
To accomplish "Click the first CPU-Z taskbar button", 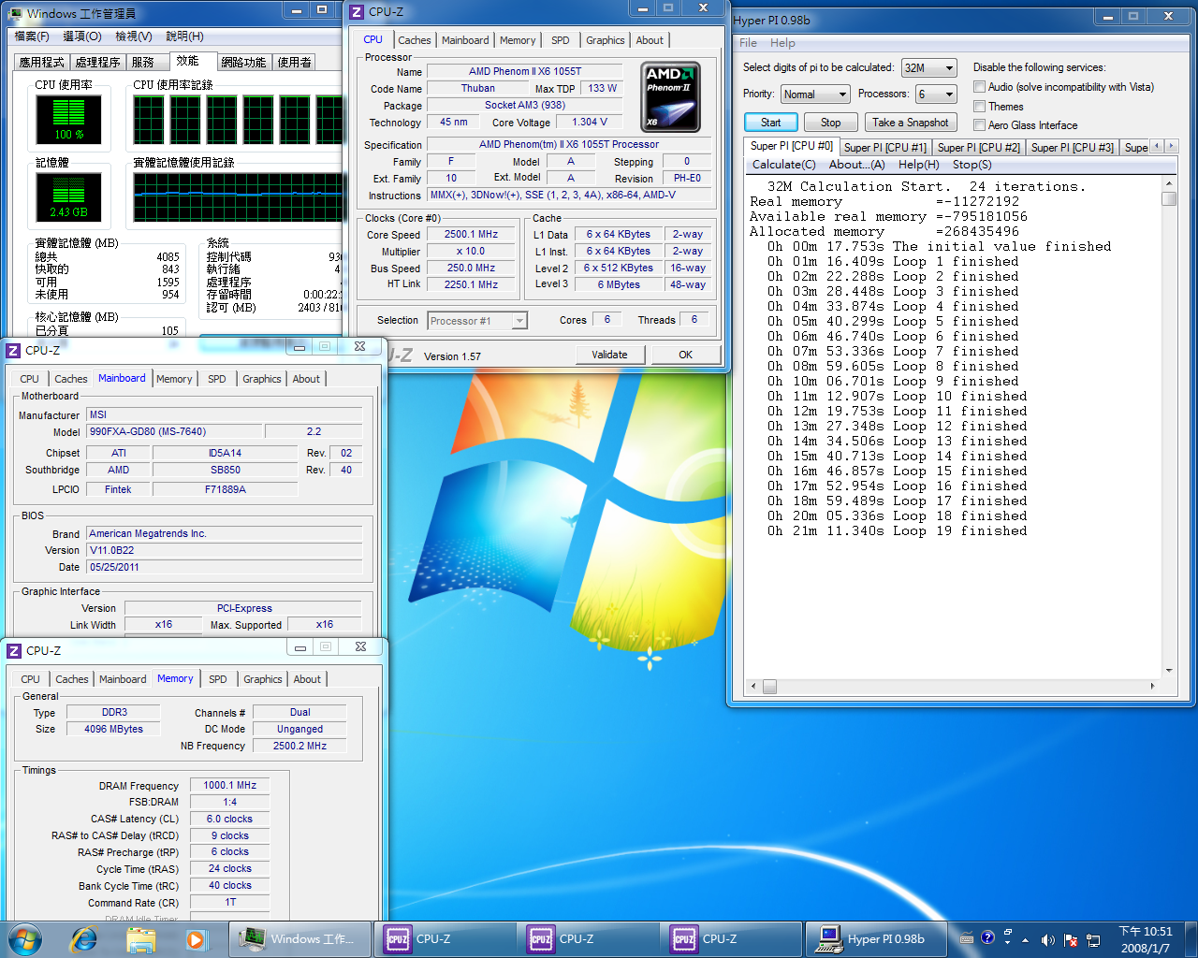I will (444, 939).
